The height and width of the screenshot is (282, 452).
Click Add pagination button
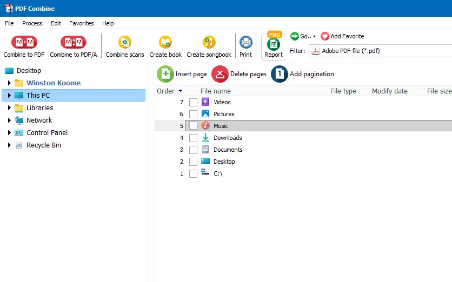303,74
